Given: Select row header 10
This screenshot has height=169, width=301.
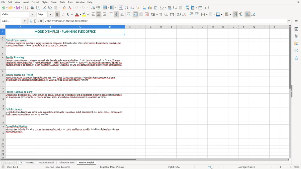Looking at the screenshot, I should point(3,82).
